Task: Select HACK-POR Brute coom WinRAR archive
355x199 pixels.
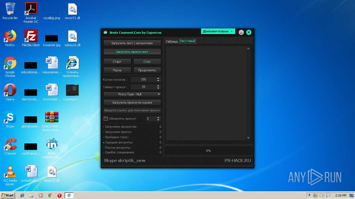Action: click(52, 121)
